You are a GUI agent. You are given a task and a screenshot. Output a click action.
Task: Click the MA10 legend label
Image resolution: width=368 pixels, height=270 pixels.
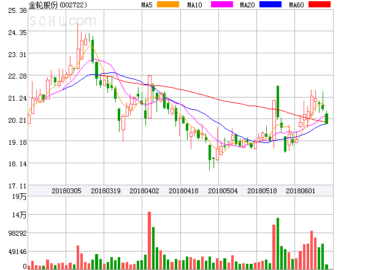tap(194, 5)
